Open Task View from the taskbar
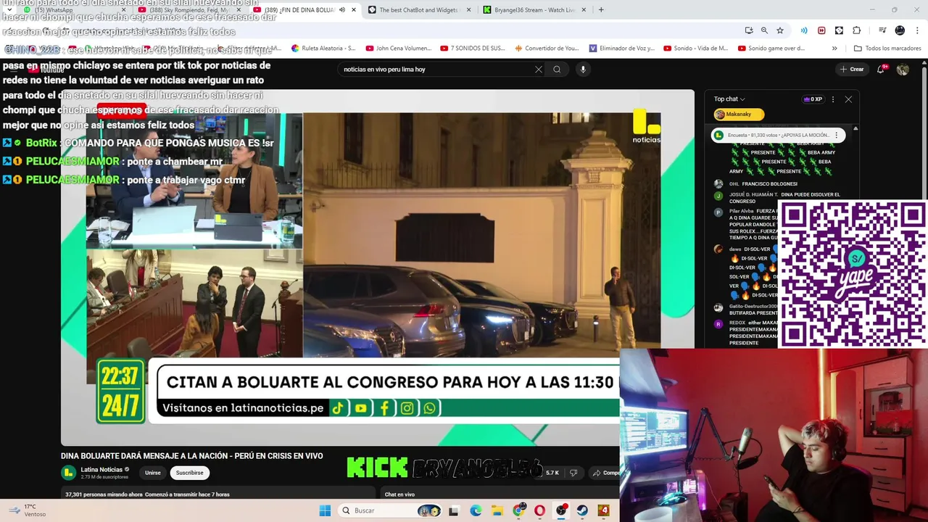 [454, 510]
